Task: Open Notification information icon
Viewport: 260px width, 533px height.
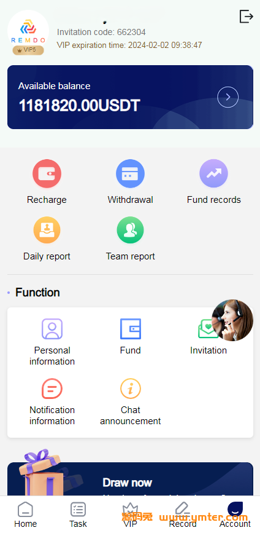Action: tap(52, 389)
